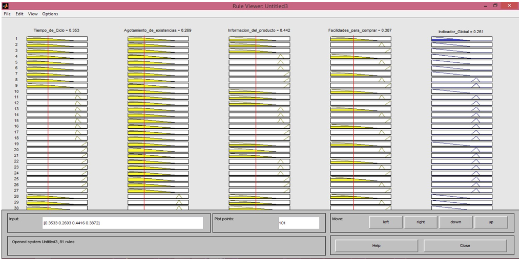Click Indicador_Global output plot for rule 19

(x=462, y=144)
